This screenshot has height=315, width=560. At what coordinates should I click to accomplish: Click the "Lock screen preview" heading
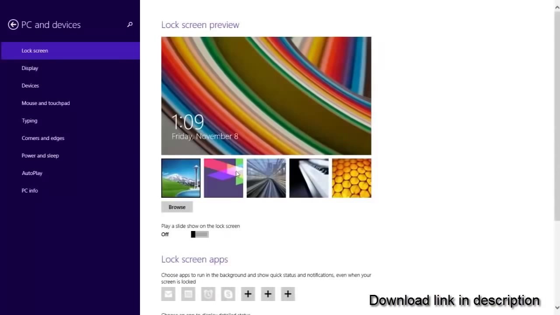click(x=200, y=25)
